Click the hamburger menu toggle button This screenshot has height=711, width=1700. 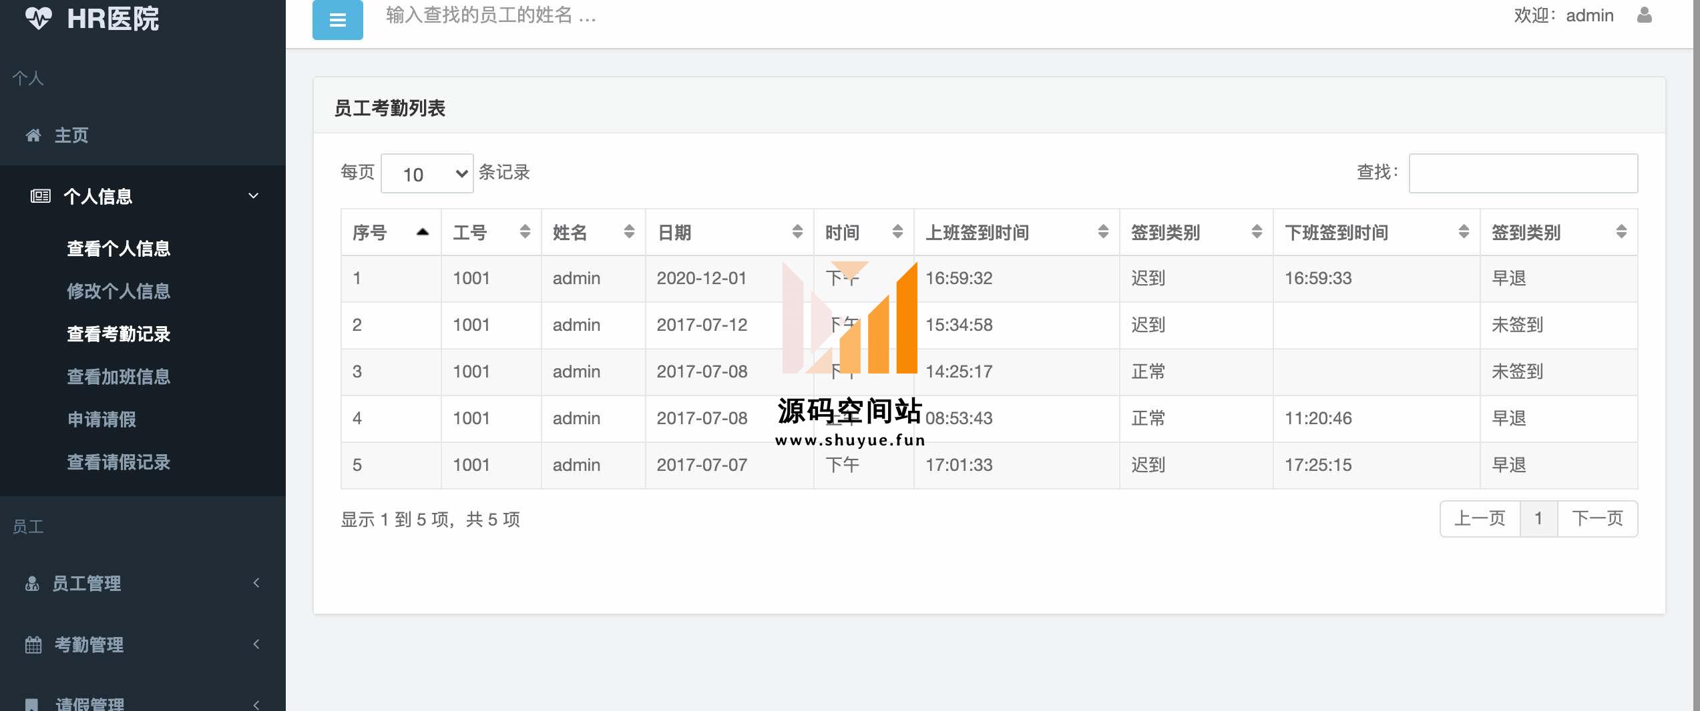[337, 20]
